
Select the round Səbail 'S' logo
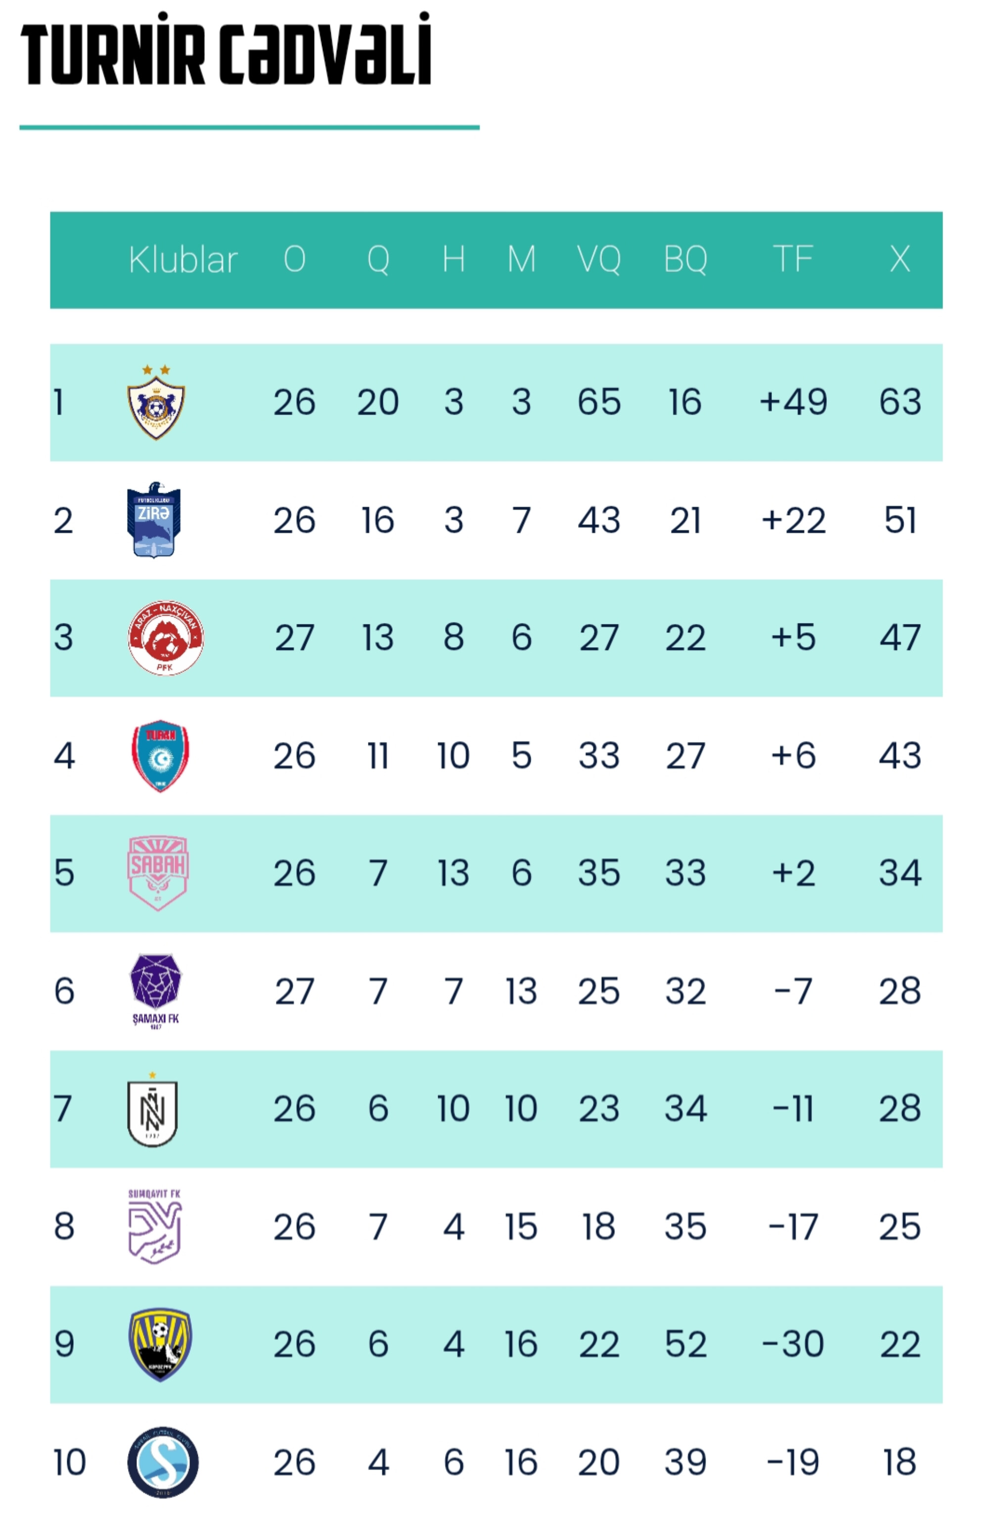(x=163, y=1461)
